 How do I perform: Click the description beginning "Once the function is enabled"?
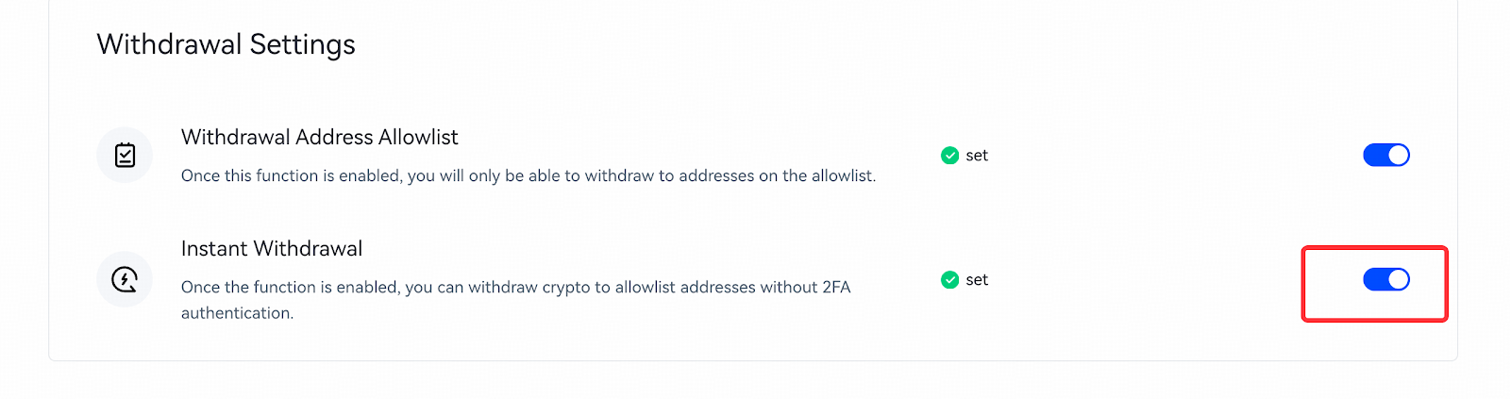516,300
